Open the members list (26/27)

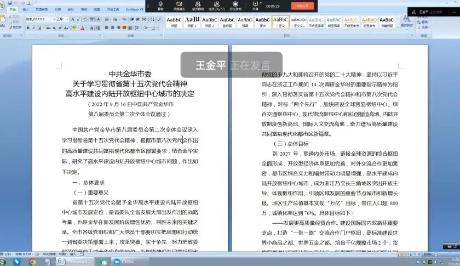216,5
